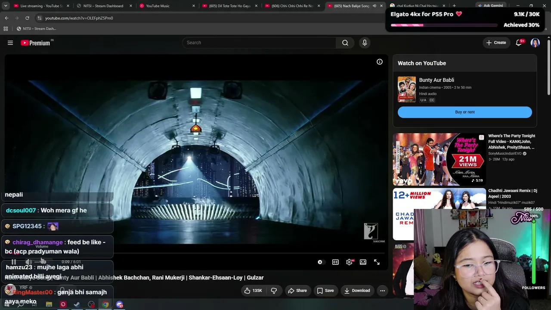Image resolution: width=551 pixels, height=310 pixels.
Task: Open the notifications bell
Action: pos(519,43)
